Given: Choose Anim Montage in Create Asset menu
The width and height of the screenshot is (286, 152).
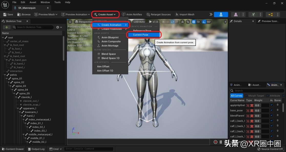Looking at the screenshot, I should coord(110,46).
